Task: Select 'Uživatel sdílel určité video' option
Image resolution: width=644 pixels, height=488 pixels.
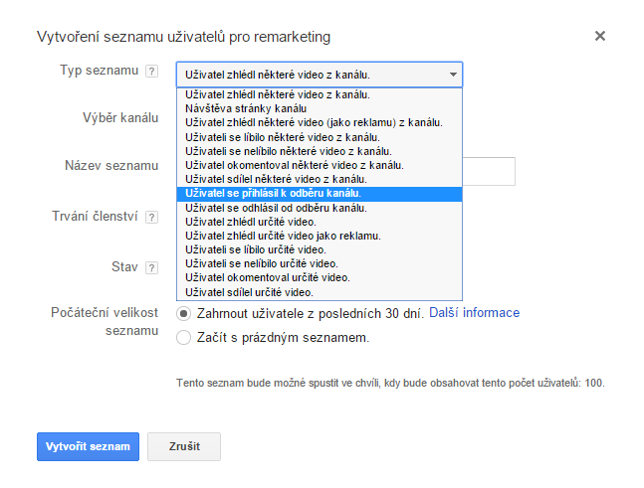Action: (320, 292)
